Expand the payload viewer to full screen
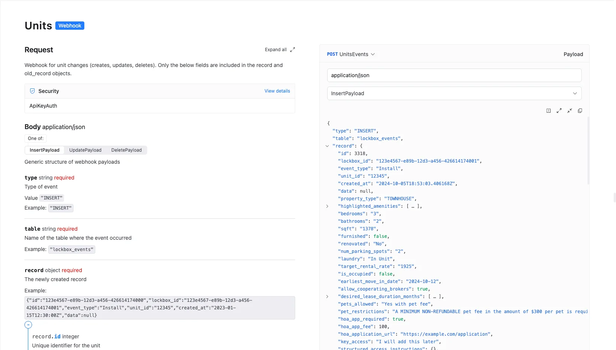Screen dimensions: 616x350 (559, 111)
